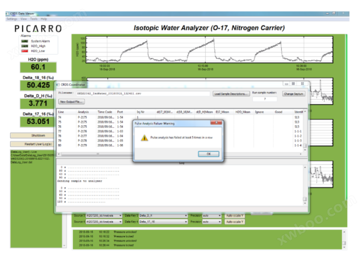
Task: Click the red H2O_Low alarm indicator
Action: 24,51
